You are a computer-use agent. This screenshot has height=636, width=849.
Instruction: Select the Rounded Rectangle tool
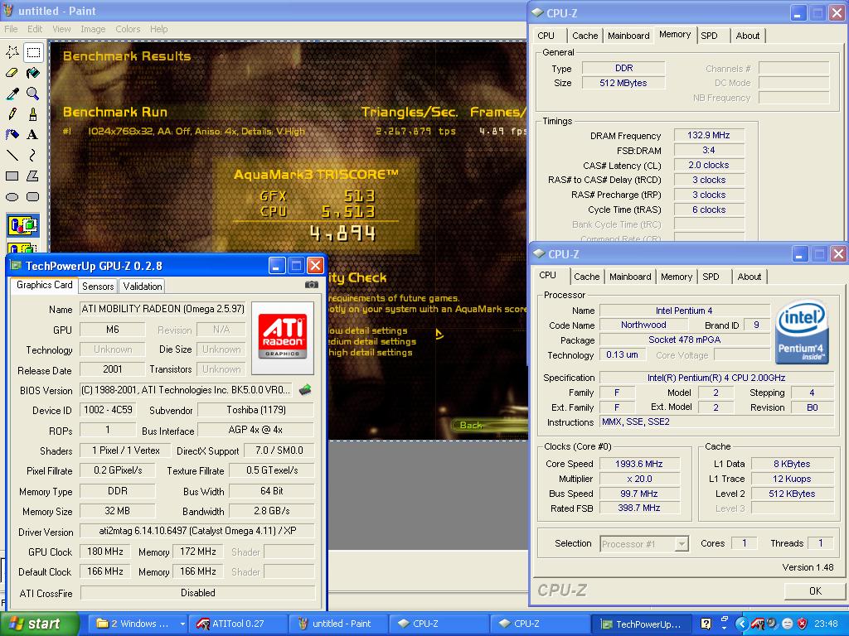(33, 196)
